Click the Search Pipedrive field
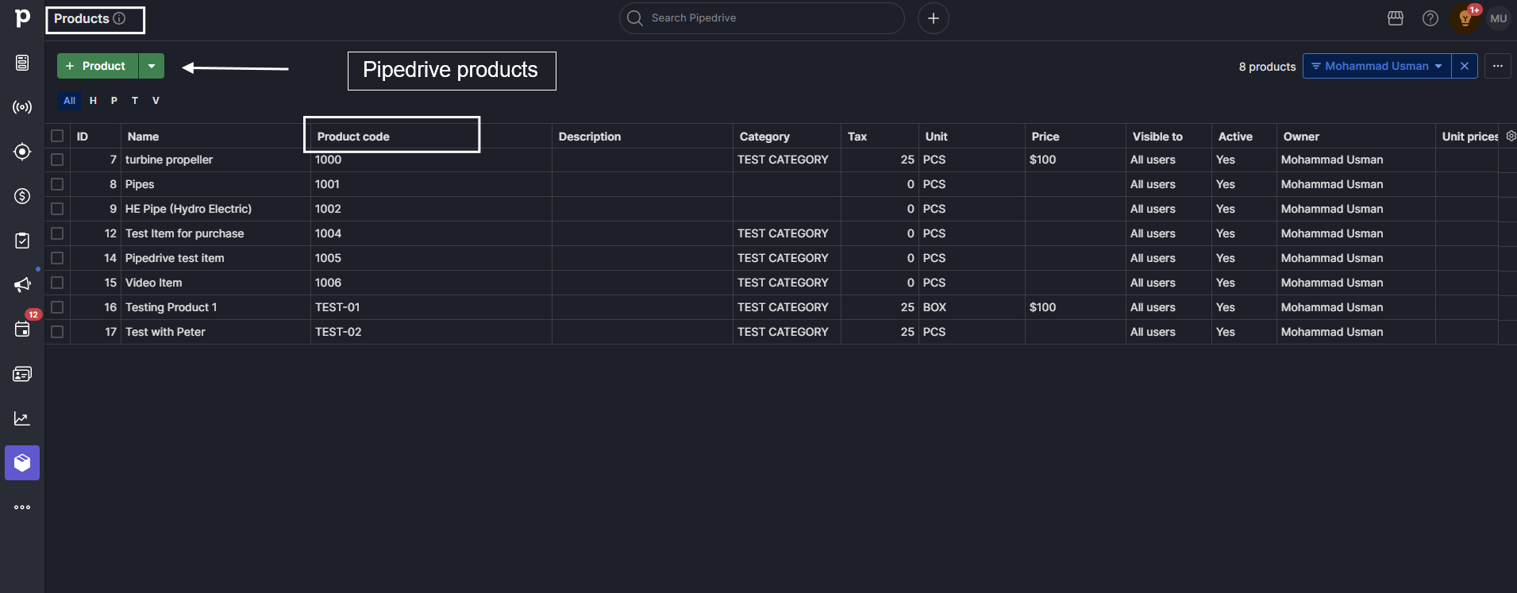 click(762, 18)
